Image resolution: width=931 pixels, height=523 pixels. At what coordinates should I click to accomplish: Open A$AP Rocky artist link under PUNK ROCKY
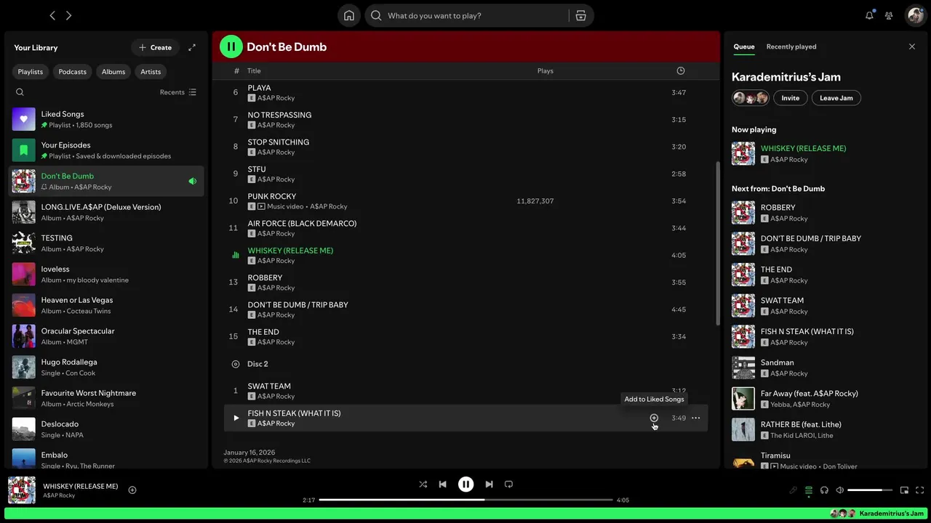coord(328,206)
